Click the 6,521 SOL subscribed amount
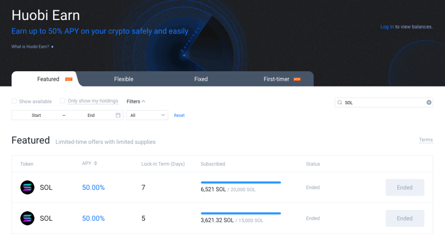 pyautogui.click(x=213, y=189)
